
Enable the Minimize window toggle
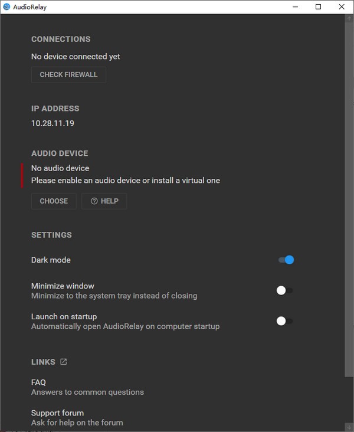[x=285, y=290]
